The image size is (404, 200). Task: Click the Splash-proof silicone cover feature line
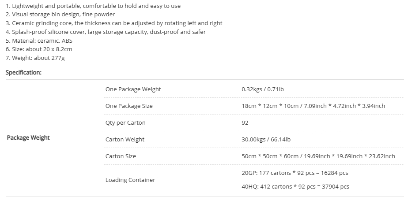coord(106,32)
